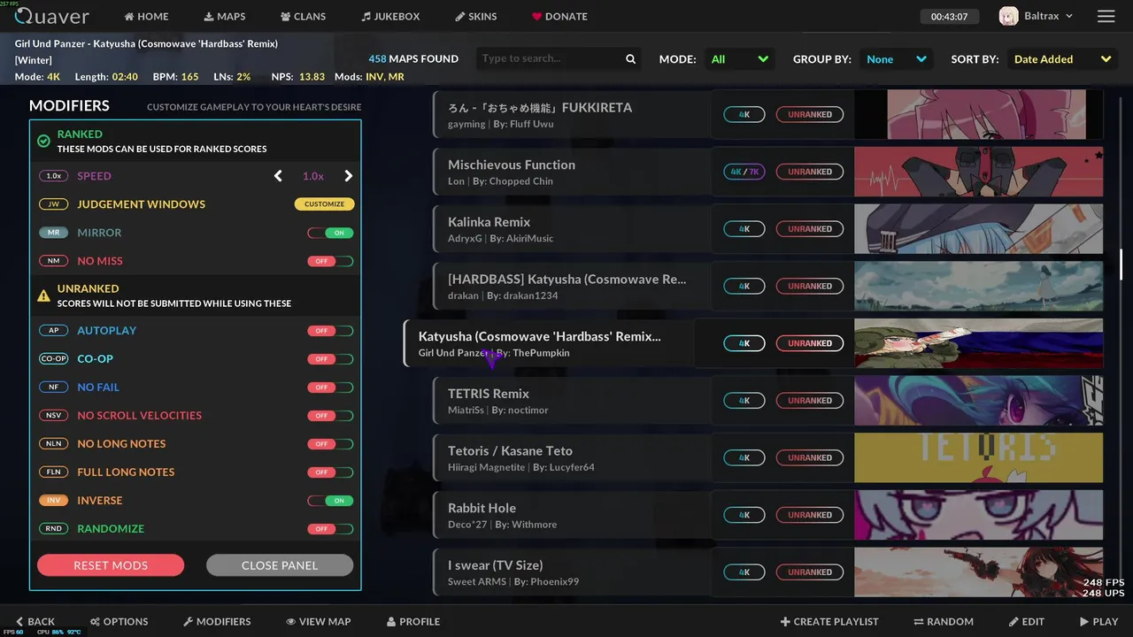Click the 4K badge on TETRIS Remix
The height and width of the screenshot is (637, 1133).
click(x=744, y=401)
